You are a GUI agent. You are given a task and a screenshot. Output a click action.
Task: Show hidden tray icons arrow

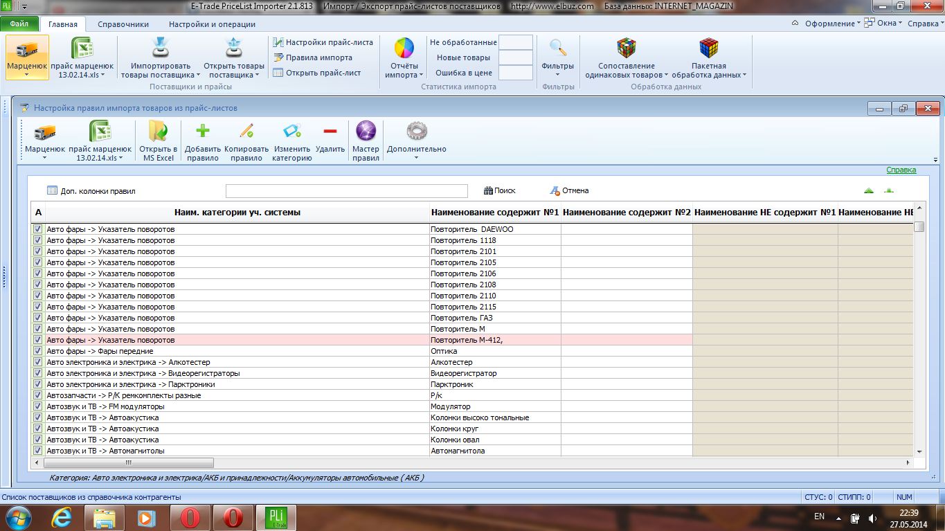click(839, 517)
